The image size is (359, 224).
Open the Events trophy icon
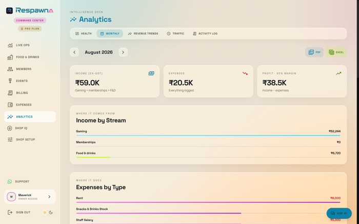coord(10,81)
